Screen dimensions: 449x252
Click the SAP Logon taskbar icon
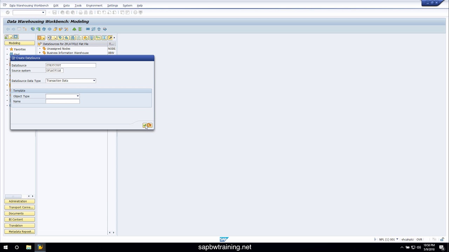click(x=40, y=247)
